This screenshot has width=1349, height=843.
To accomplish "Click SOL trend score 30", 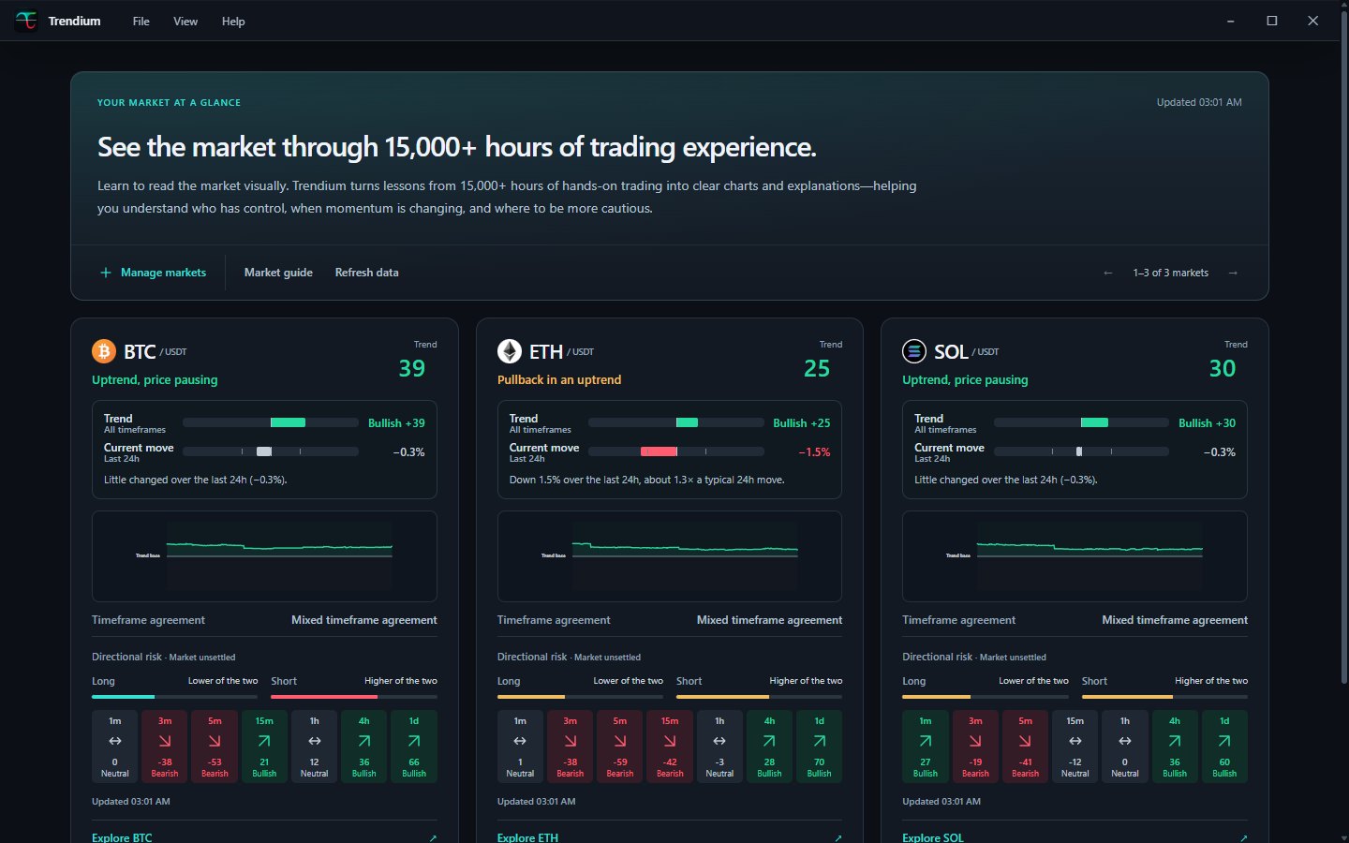I will (x=1223, y=368).
